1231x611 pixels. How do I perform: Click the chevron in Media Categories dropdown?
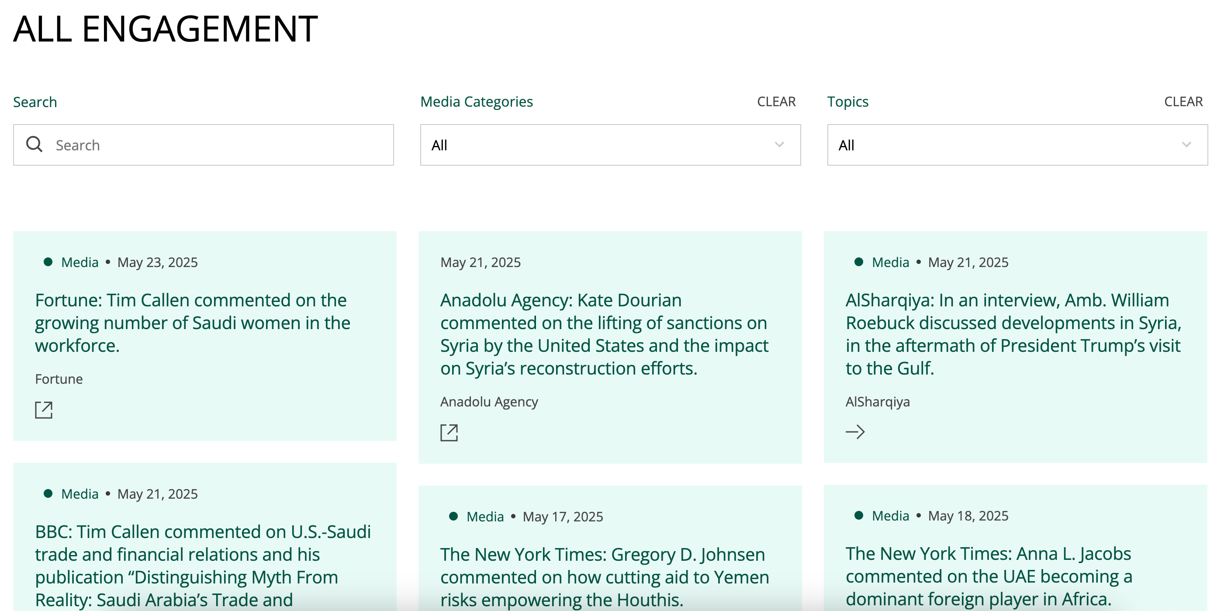pos(779,145)
